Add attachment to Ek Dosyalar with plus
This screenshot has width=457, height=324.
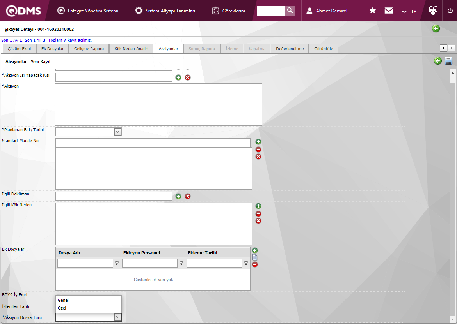(x=255, y=250)
